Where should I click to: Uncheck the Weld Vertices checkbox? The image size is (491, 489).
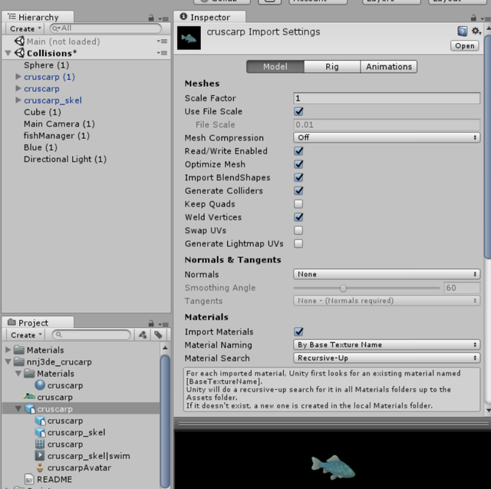298,217
